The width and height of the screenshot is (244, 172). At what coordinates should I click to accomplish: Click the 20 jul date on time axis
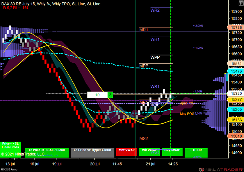95,164
